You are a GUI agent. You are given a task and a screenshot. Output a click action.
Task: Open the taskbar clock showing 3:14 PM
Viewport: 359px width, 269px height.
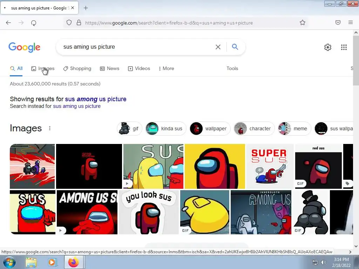[x=341, y=262]
